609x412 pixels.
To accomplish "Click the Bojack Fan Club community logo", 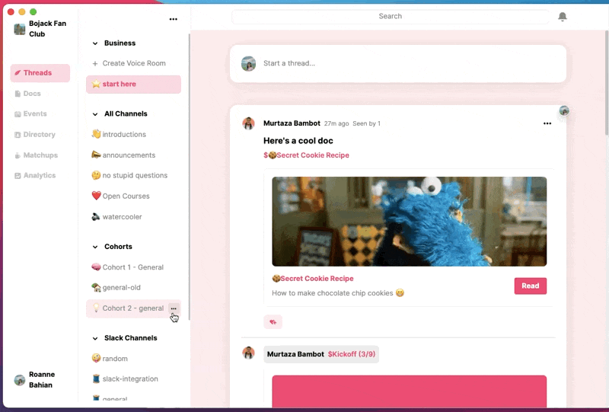I will 20,29.
